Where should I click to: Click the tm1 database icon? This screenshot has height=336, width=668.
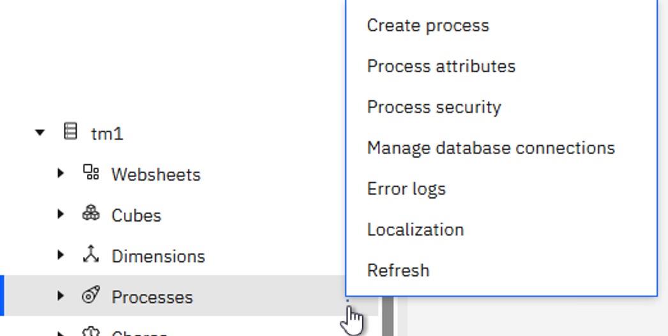(71, 133)
